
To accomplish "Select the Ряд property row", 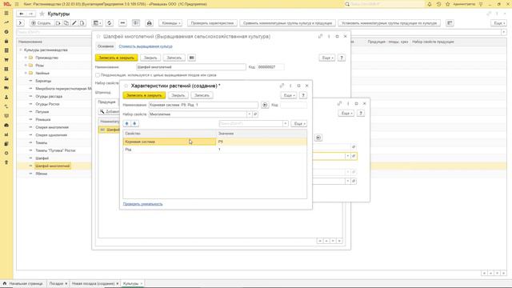I will [x=215, y=150].
